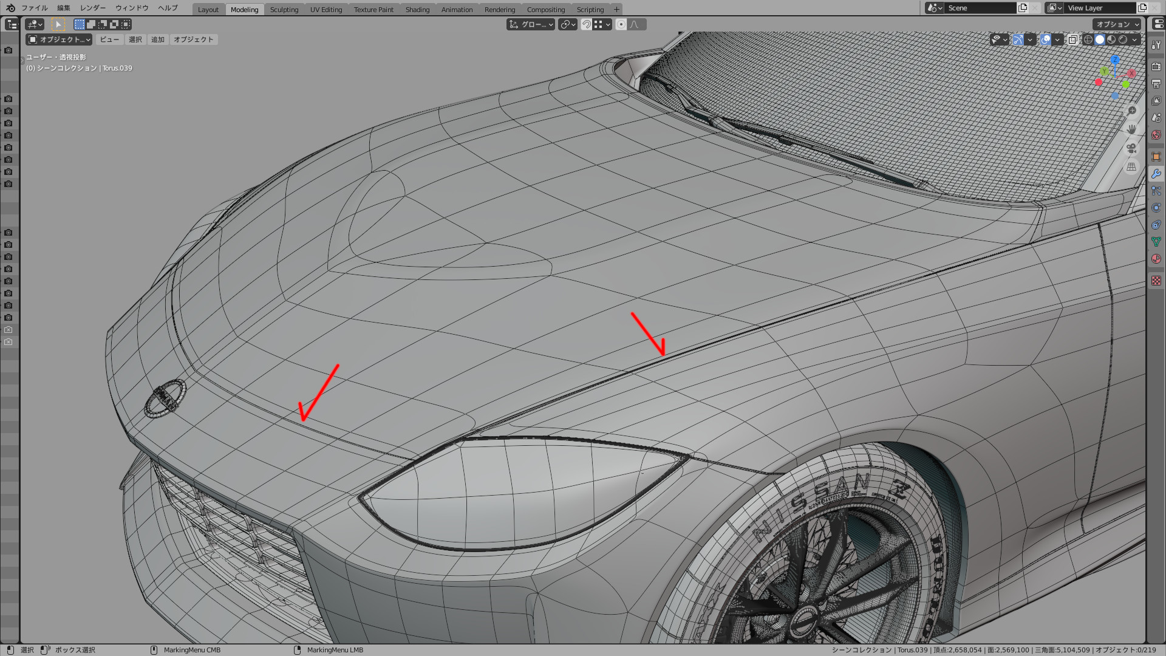Viewport: 1166px width, 656px height.
Task: Open the Blender logo menu
Action: tap(10, 8)
